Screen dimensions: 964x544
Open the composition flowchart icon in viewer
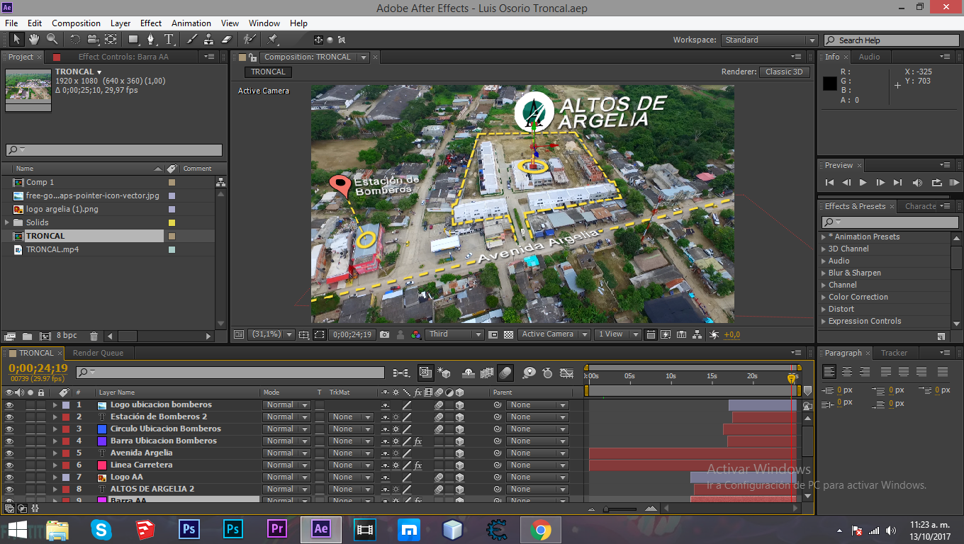(x=697, y=334)
